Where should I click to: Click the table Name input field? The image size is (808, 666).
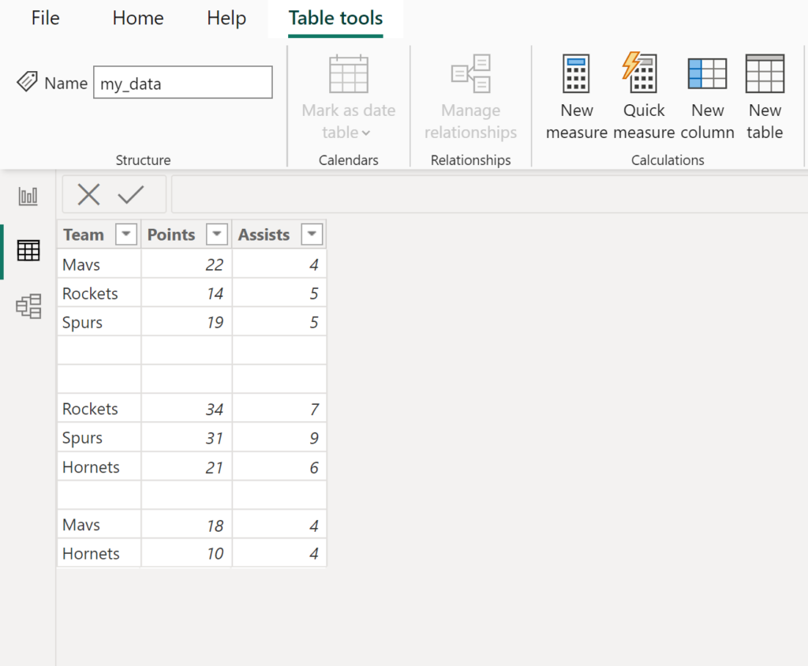(x=183, y=82)
